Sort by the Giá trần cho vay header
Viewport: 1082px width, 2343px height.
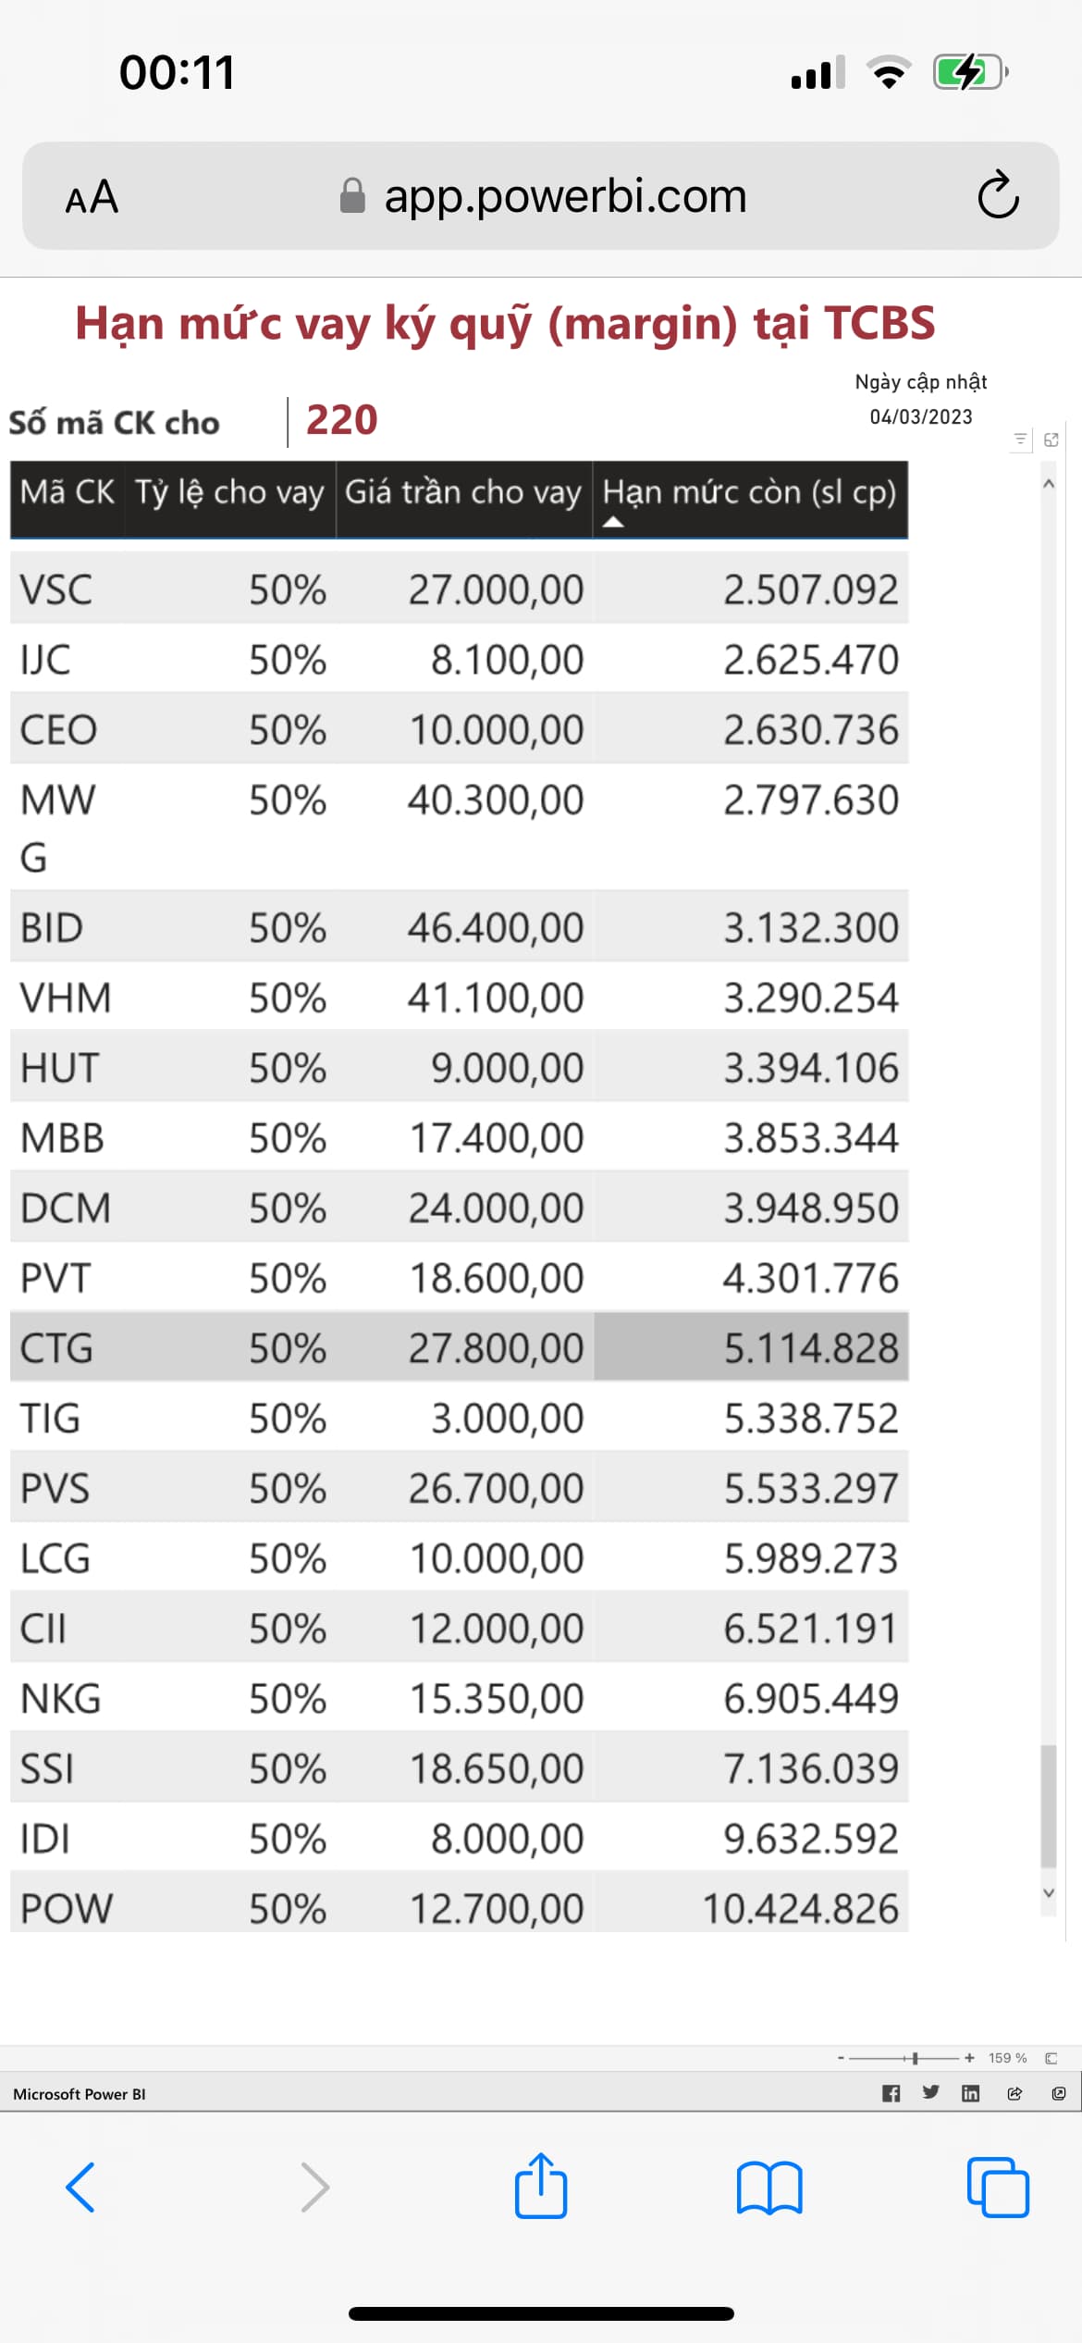[462, 493]
